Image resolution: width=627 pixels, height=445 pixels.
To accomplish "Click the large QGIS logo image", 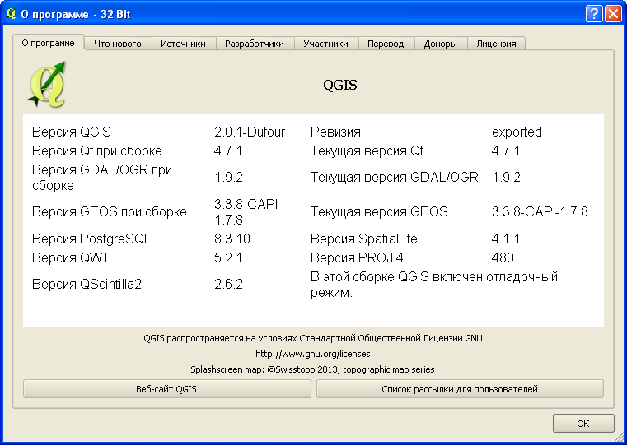I will 47,85.
